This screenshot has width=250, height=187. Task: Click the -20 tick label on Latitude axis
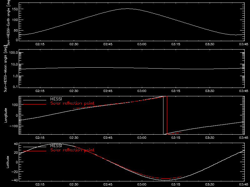15,172
